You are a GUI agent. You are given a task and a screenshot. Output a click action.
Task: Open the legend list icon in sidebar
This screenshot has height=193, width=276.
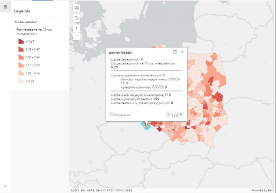[x=6, y=7]
